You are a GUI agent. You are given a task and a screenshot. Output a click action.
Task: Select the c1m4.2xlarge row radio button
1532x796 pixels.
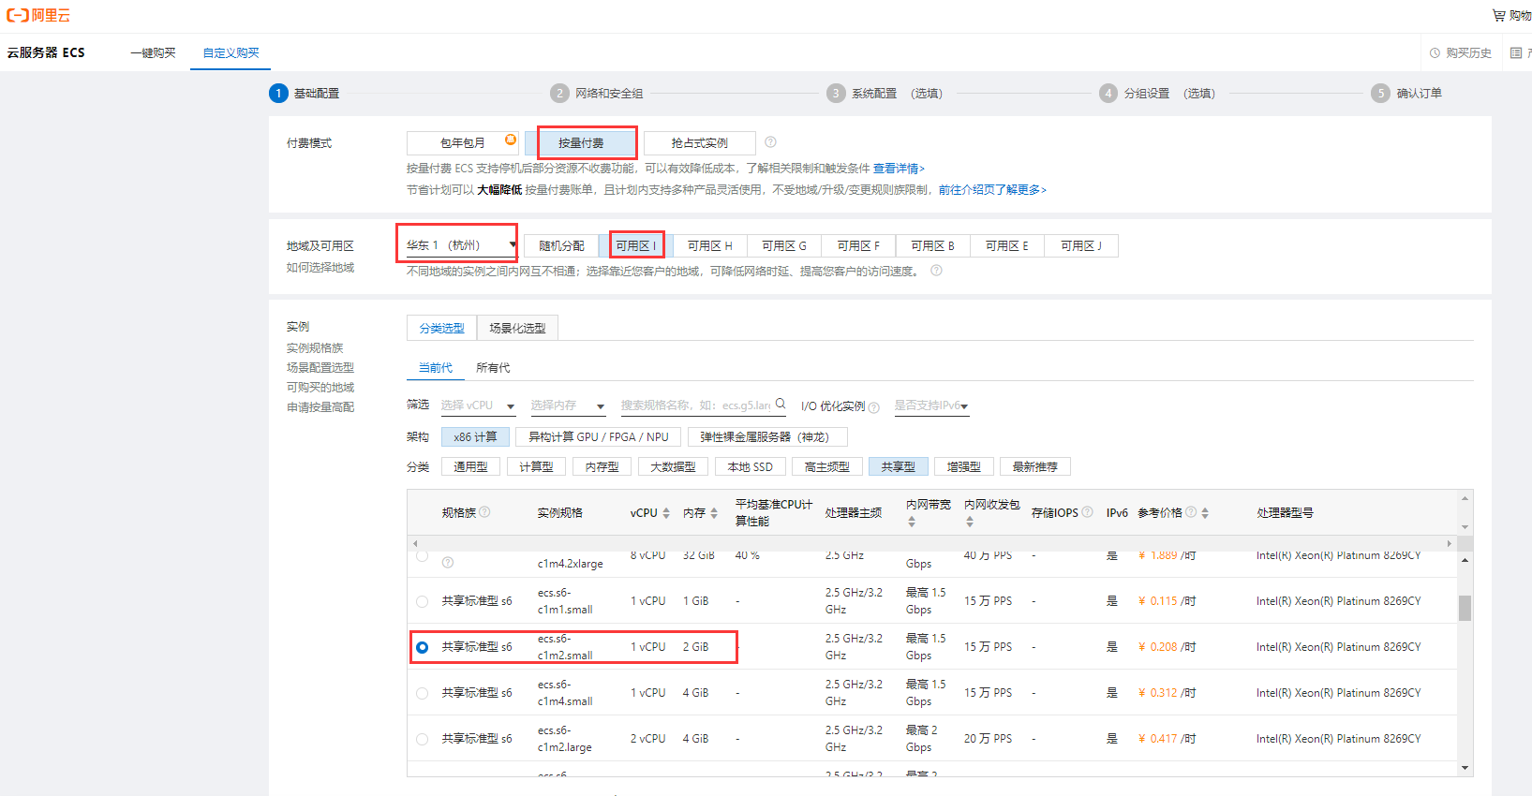[422, 556]
